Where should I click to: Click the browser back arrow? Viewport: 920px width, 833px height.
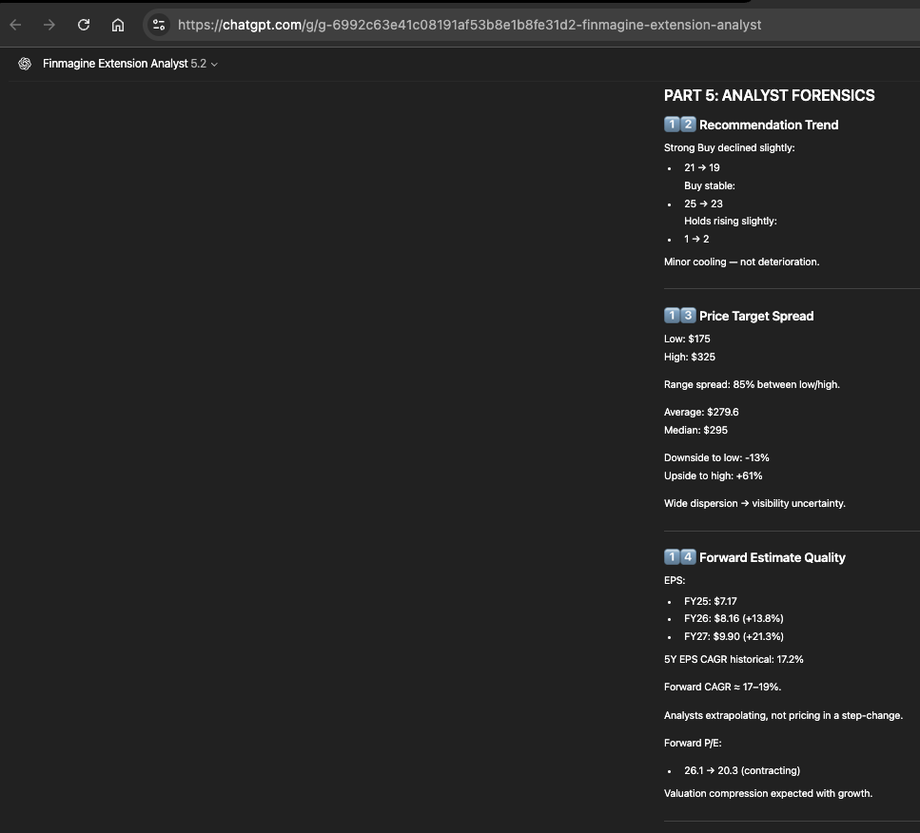[x=15, y=25]
